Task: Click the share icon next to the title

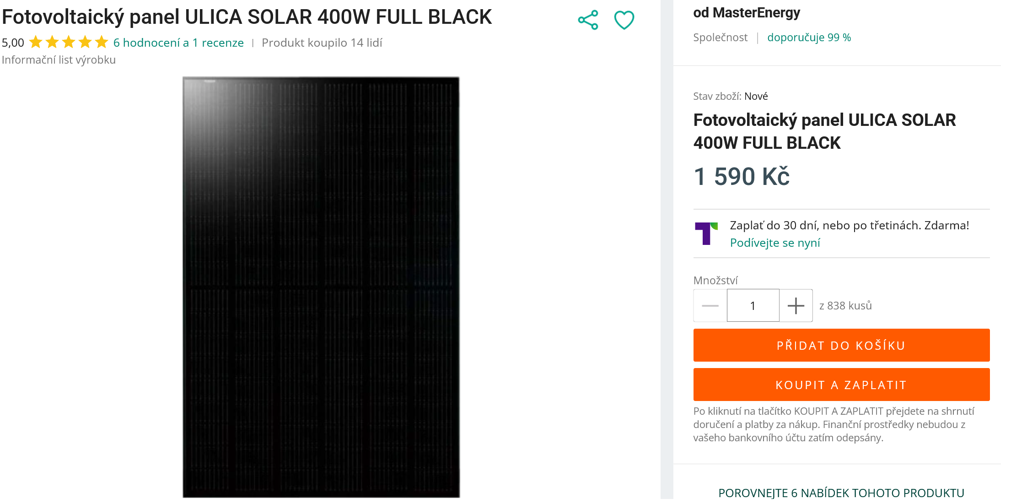Action: [x=588, y=20]
